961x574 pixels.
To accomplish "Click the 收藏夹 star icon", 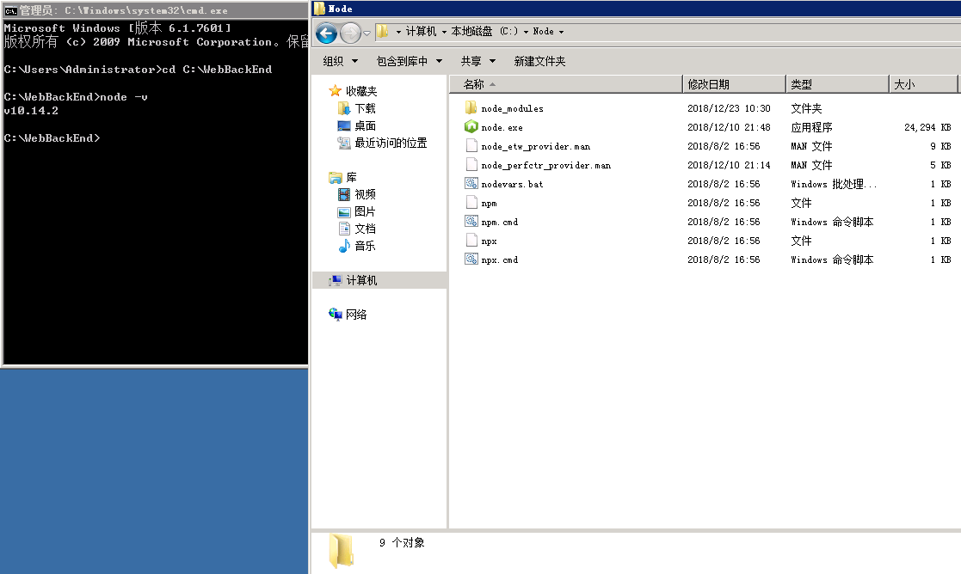I will pyautogui.click(x=335, y=91).
